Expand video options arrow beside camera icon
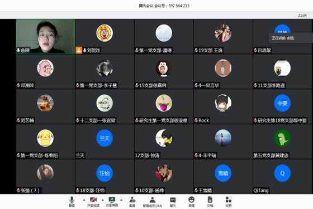Screen dimensions: 313x209 [103, 200]
